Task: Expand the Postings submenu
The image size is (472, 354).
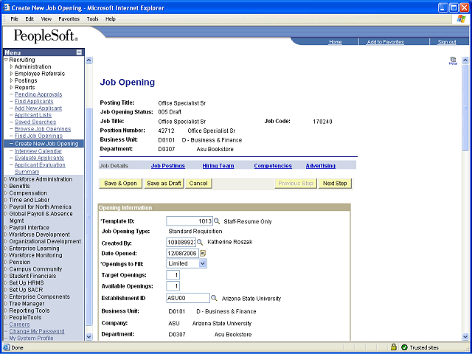Action: point(12,80)
